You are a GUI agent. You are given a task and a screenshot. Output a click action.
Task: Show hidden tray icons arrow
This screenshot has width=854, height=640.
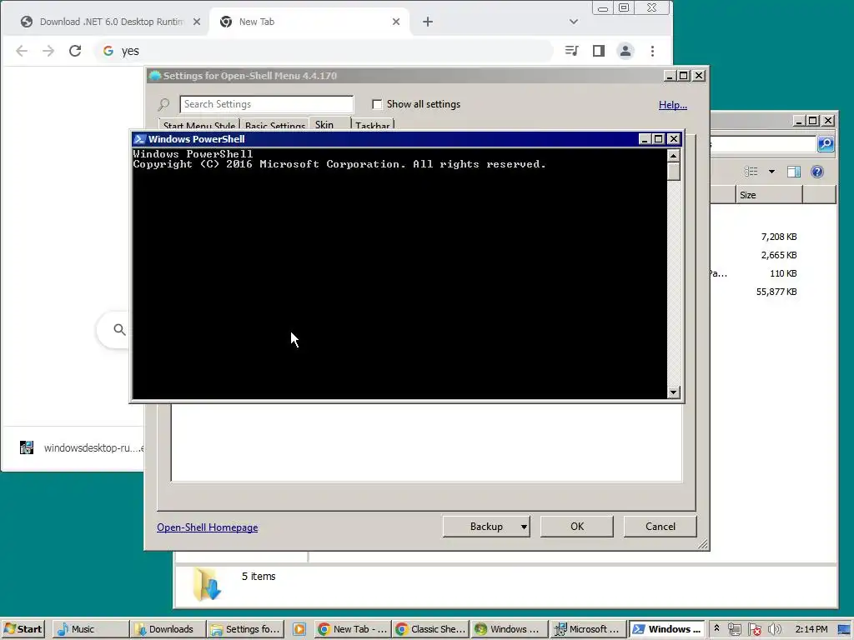pos(716,628)
